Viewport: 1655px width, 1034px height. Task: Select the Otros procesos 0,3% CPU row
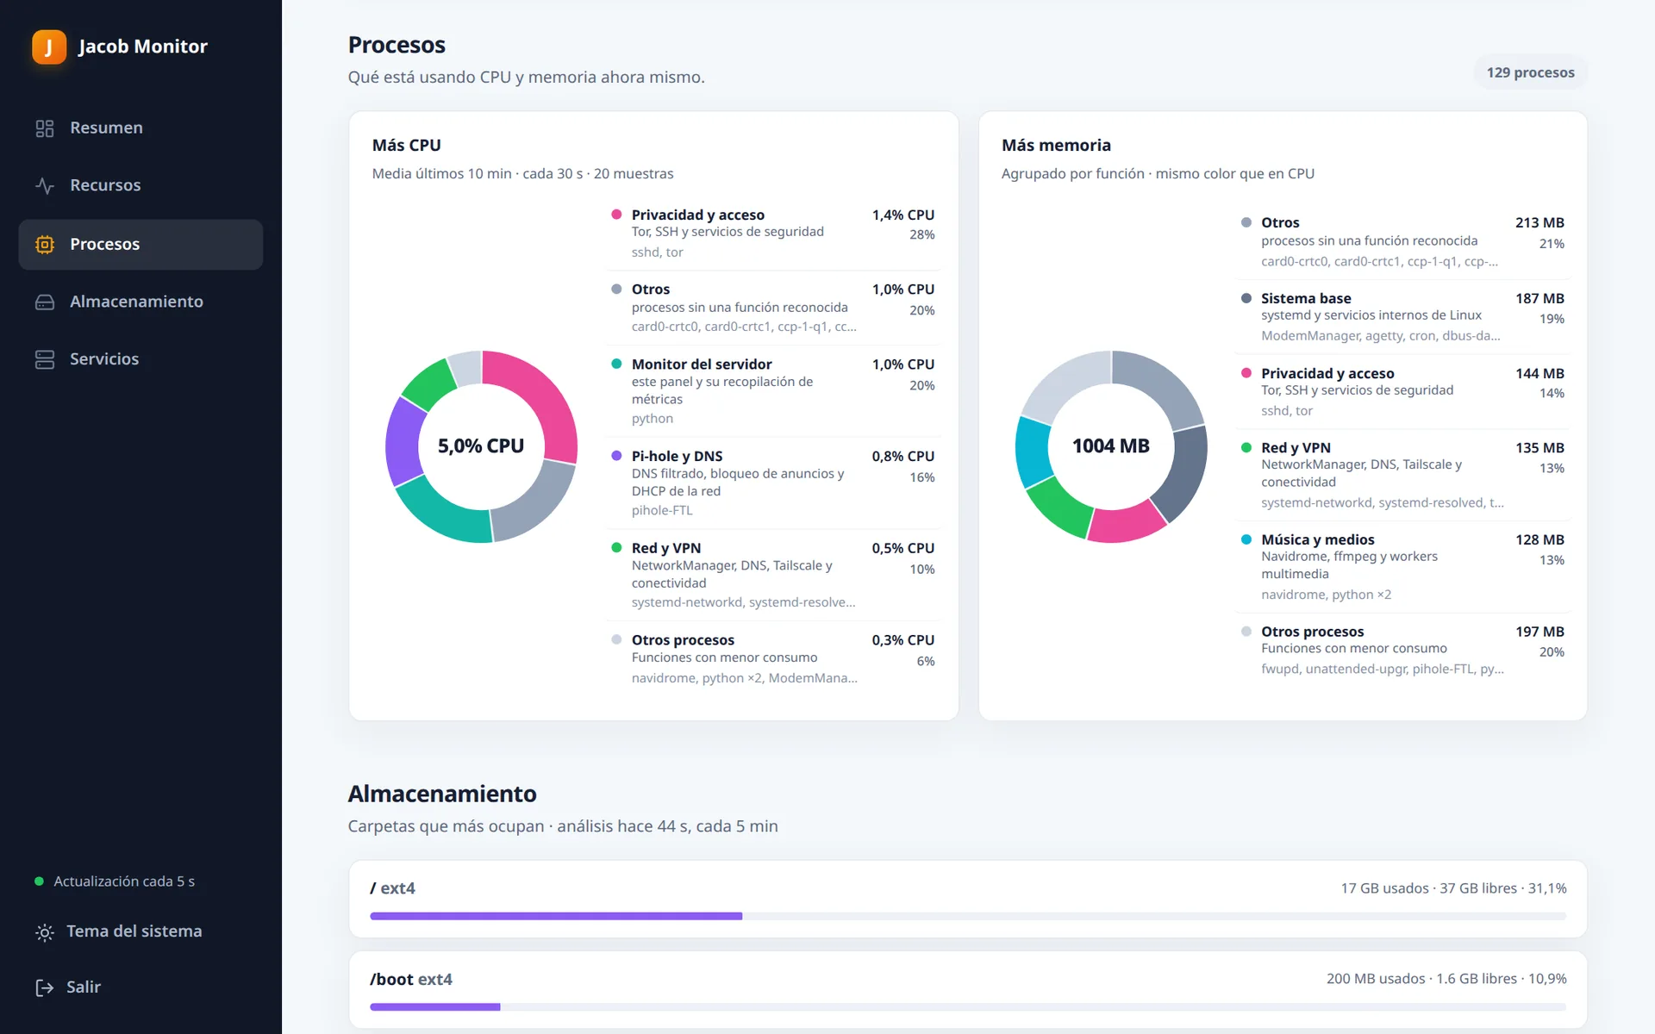pos(773,659)
